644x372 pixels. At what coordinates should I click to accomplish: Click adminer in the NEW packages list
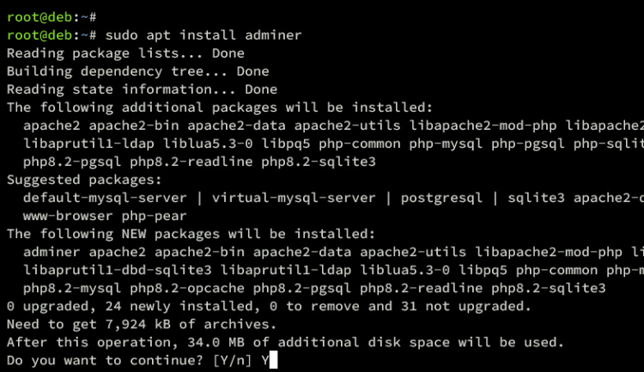pos(52,252)
